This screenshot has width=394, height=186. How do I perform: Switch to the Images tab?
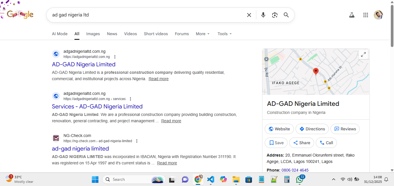pos(93,34)
